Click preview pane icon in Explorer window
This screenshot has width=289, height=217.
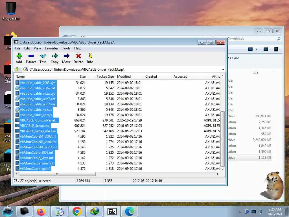266,49
